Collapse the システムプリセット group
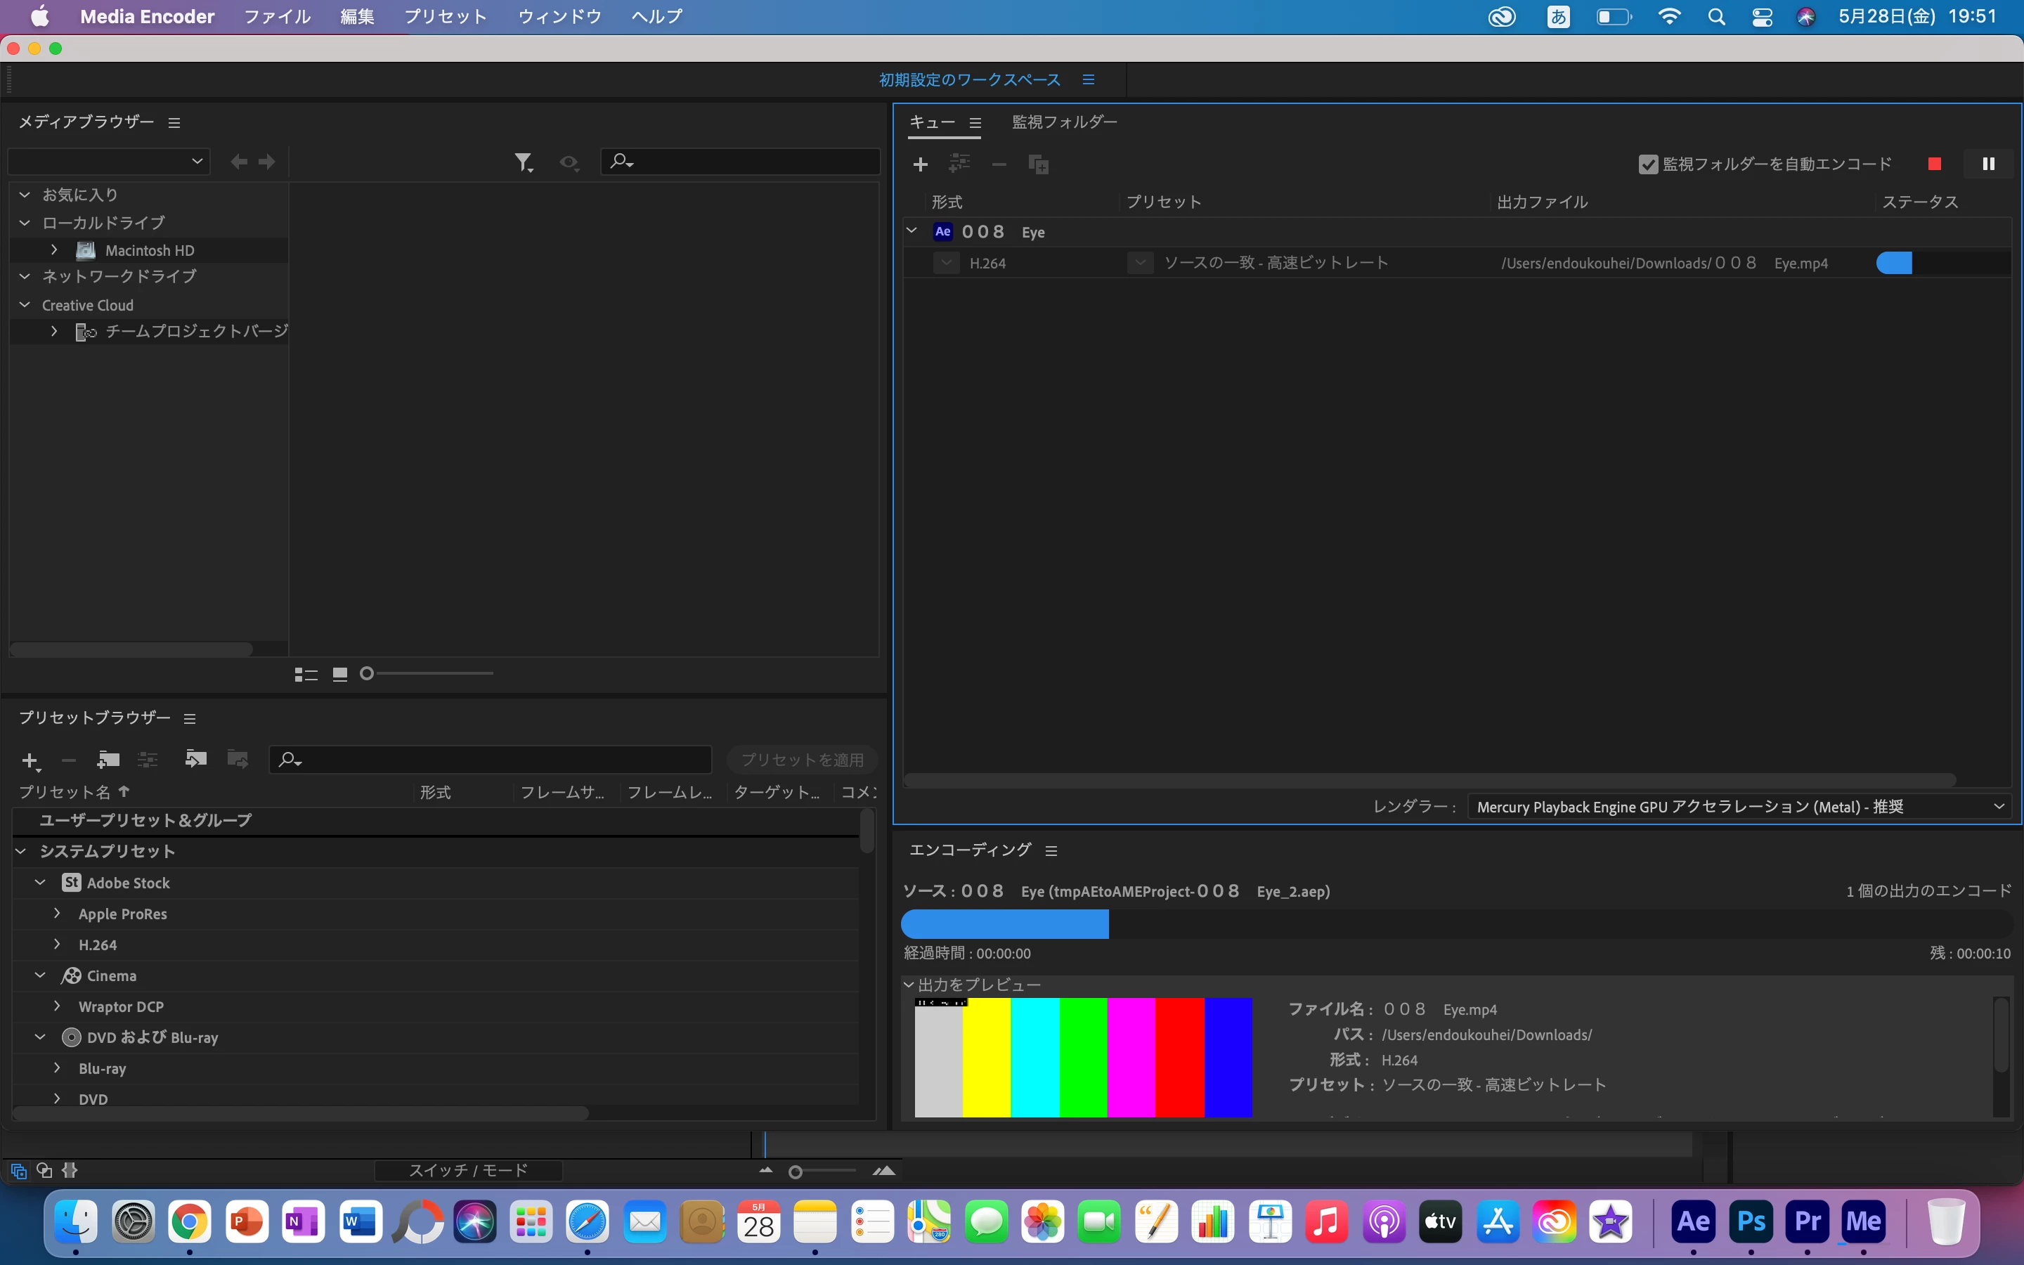 tap(21, 851)
